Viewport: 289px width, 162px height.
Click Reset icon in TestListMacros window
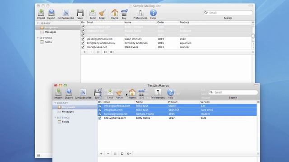[119, 92]
